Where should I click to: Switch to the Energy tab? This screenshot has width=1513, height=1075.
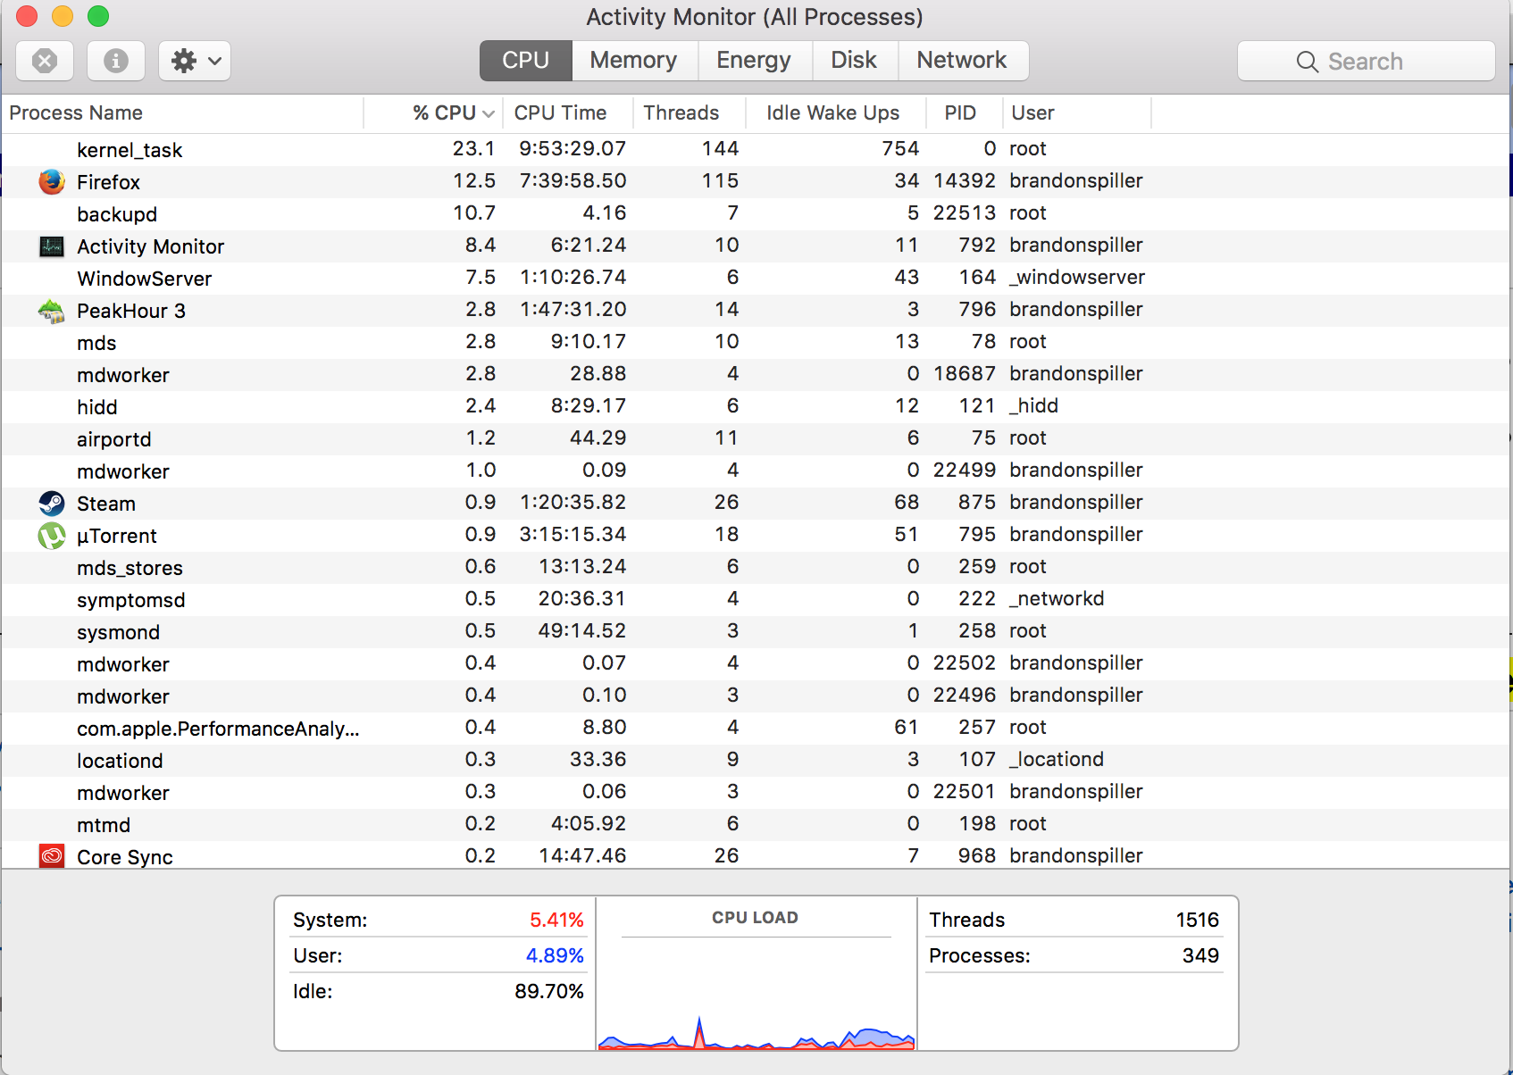point(754,61)
